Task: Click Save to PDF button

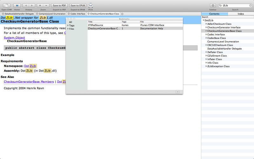Action: pyautogui.click(x=59, y=5)
